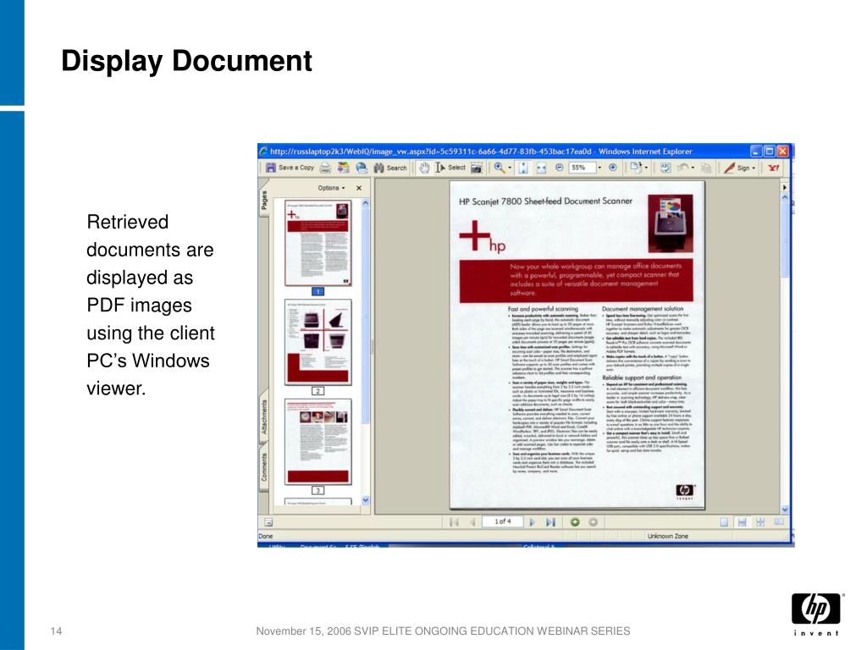This screenshot has width=867, height=650.
Task: Click the Print icon in toolbar
Action: coord(326,168)
